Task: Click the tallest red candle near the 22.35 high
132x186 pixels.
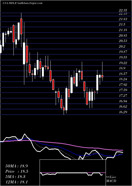Action: [21, 26]
